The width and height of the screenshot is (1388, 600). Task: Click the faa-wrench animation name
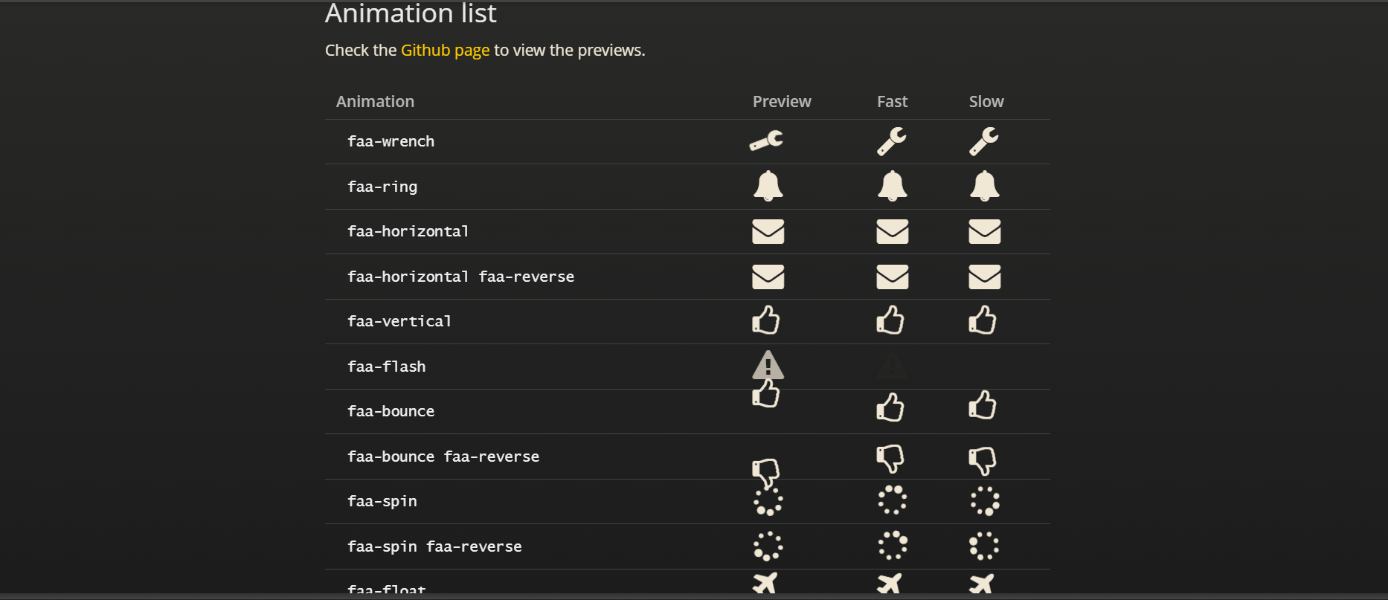391,141
